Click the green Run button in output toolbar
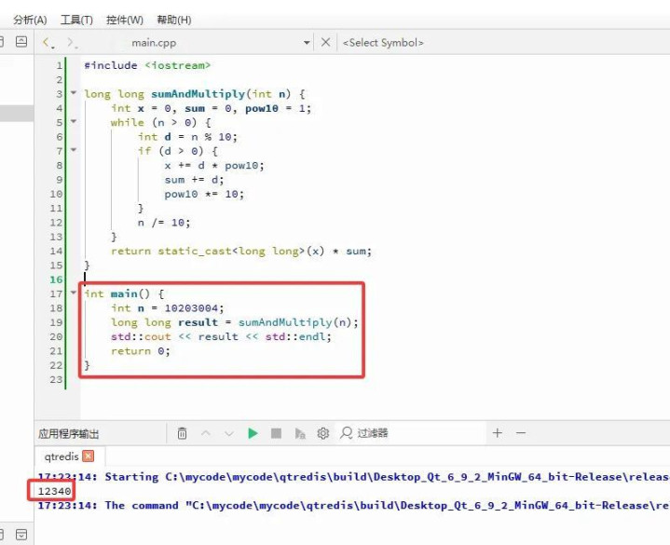The image size is (670, 545). (253, 433)
